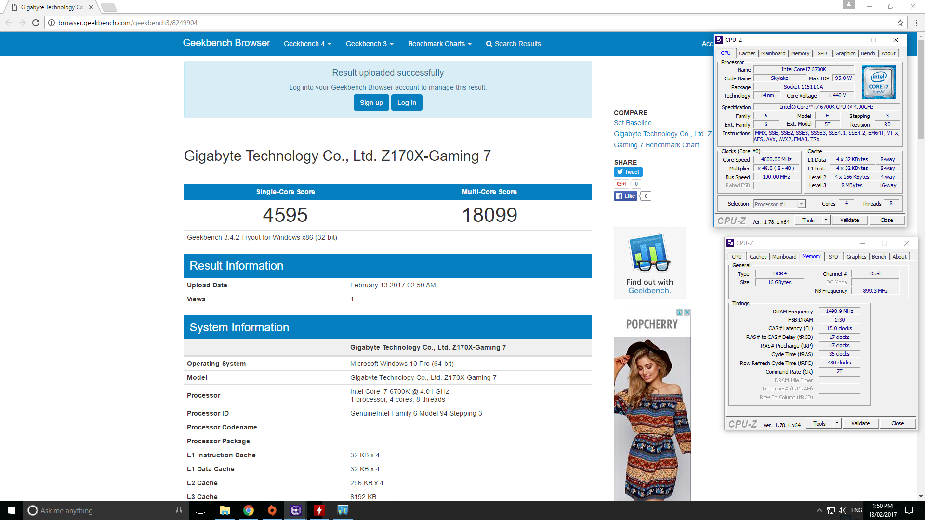Open the Processor #1 selection combo box

coord(780,204)
